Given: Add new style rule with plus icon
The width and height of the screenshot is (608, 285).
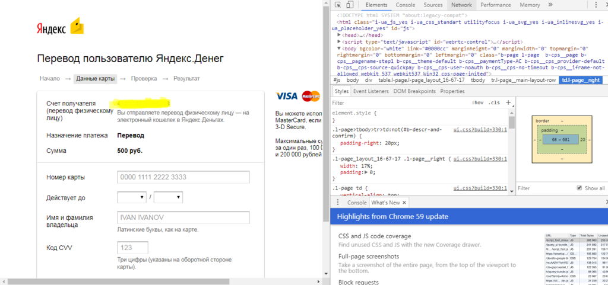Looking at the screenshot, I should pyautogui.click(x=508, y=103).
